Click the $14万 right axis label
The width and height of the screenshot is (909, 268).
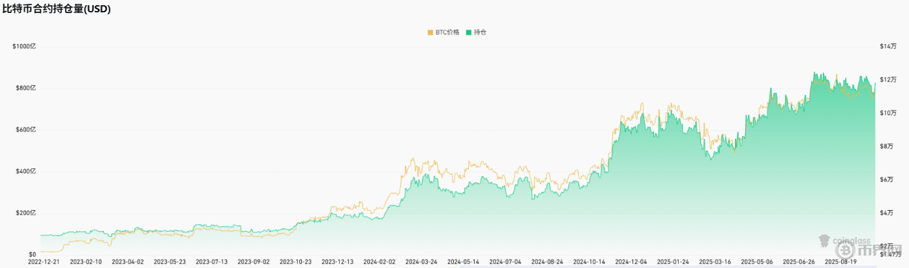pos(887,46)
